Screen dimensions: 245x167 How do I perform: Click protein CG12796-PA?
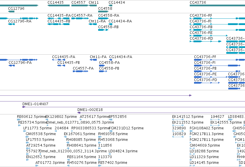pyautogui.click(x=20, y=63)
